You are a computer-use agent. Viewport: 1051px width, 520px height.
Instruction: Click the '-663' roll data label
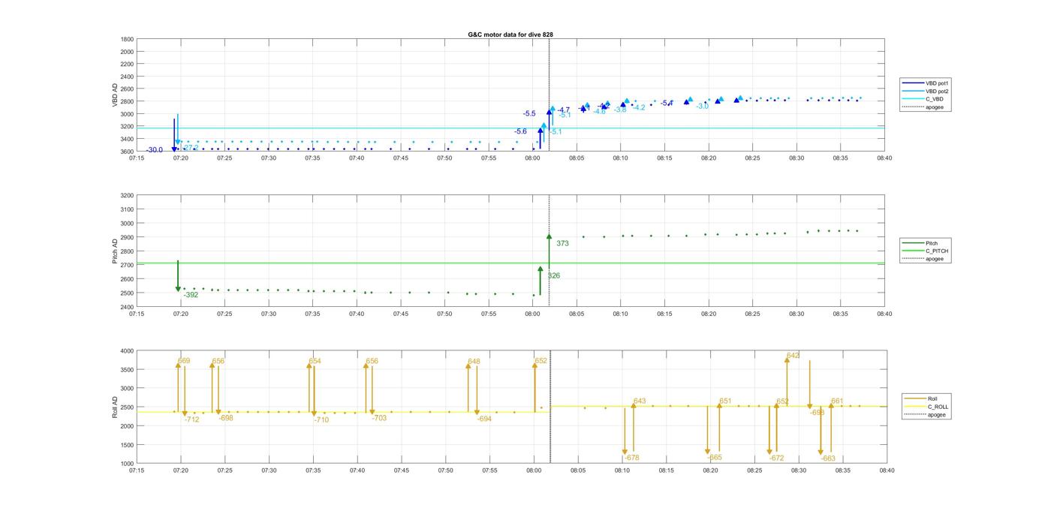[x=828, y=458]
